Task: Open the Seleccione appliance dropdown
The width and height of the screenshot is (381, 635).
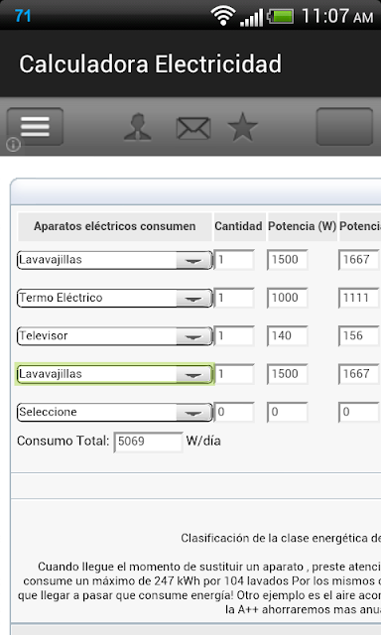Action: tap(114, 413)
